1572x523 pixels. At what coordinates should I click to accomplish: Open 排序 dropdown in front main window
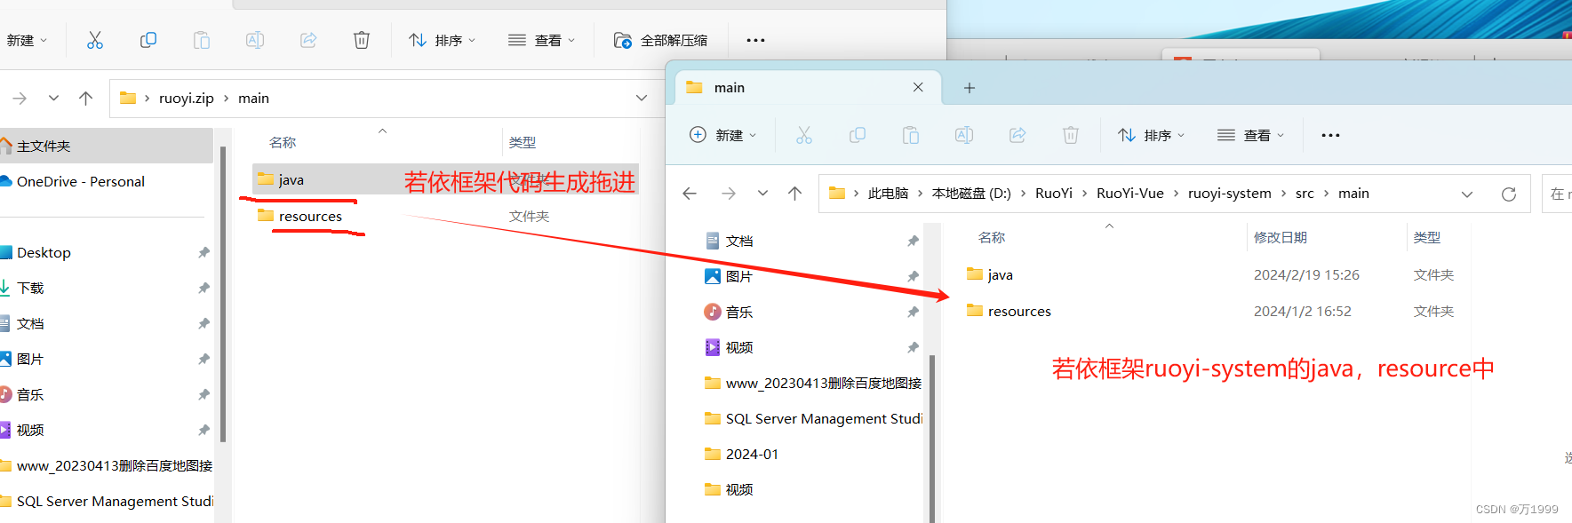[1152, 135]
